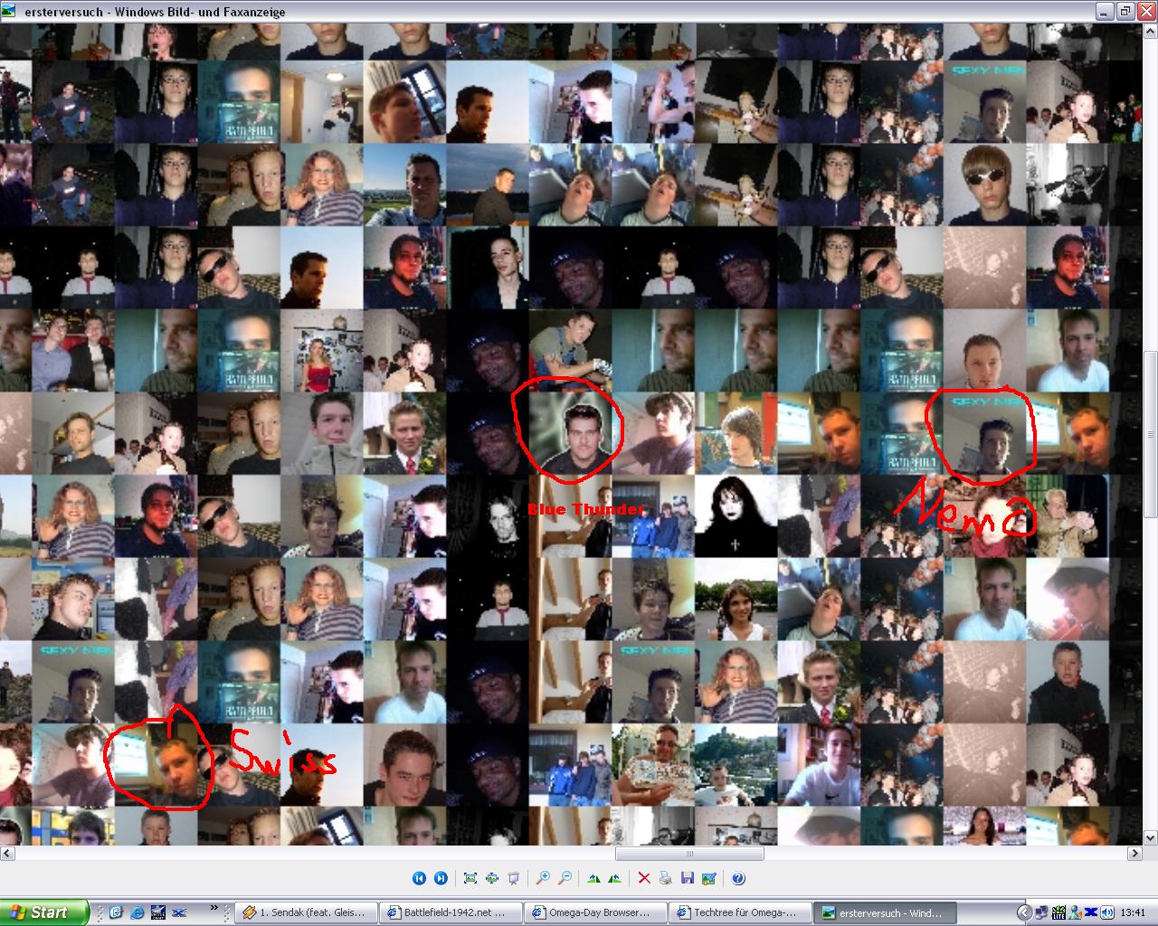Start the slide show

[x=514, y=878]
